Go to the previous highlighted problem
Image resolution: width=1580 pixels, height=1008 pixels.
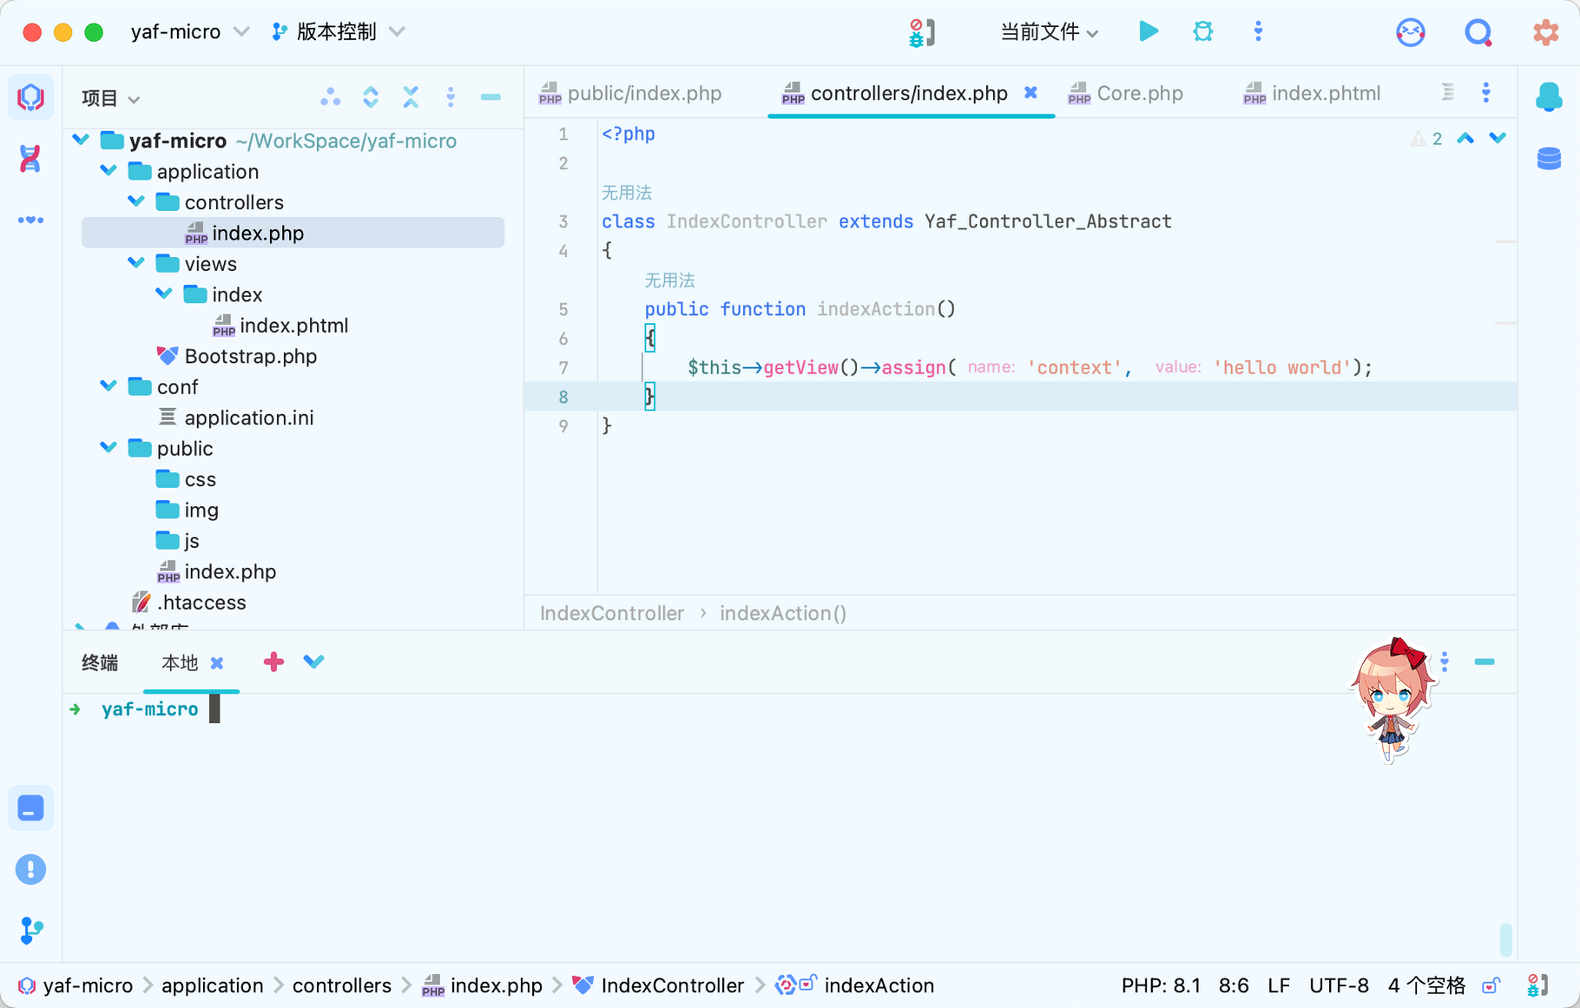[x=1465, y=138]
